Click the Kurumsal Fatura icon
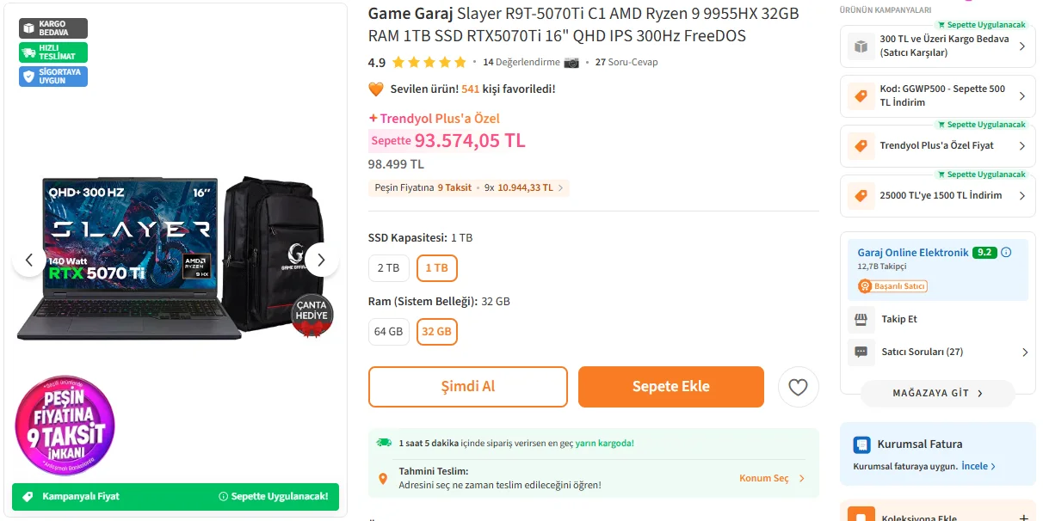 (861, 444)
